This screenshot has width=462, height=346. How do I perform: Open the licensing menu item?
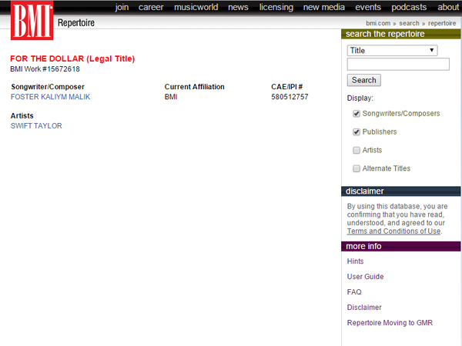pos(276,7)
